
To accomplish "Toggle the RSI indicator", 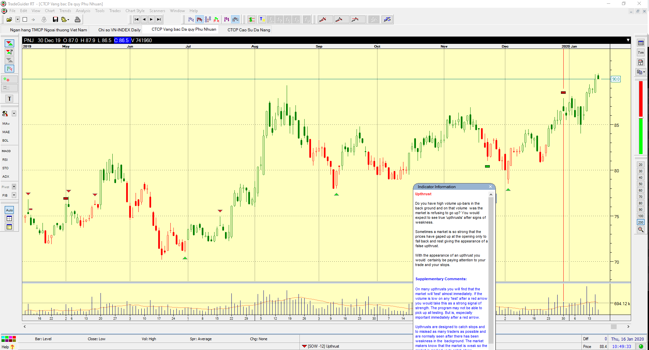I will pos(5,159).
